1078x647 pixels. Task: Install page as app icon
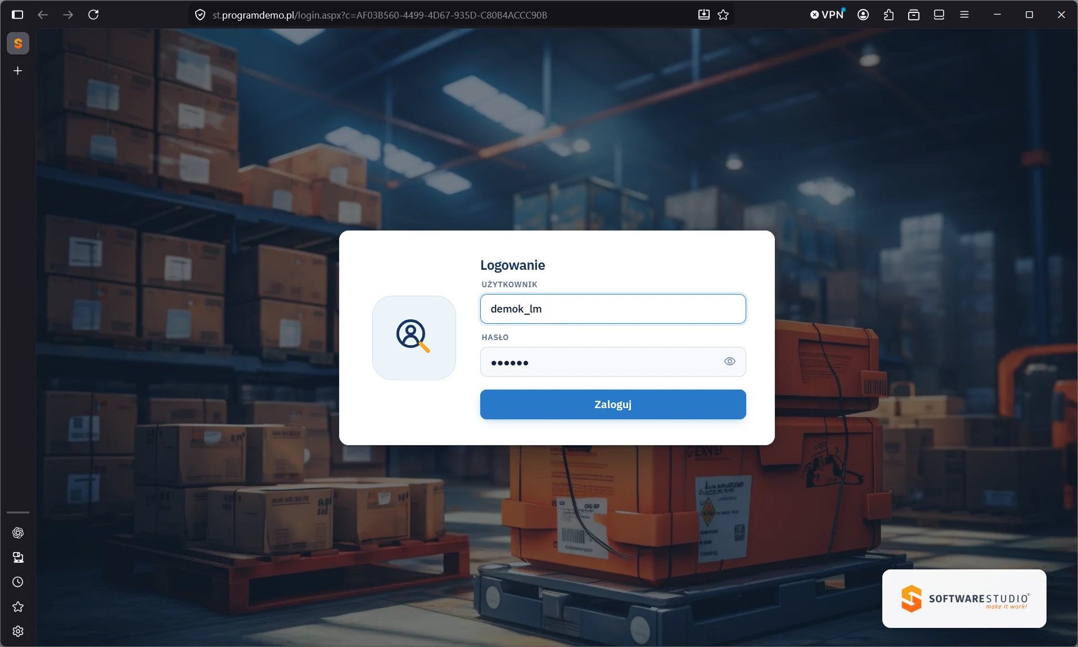[x=704, y=15]
